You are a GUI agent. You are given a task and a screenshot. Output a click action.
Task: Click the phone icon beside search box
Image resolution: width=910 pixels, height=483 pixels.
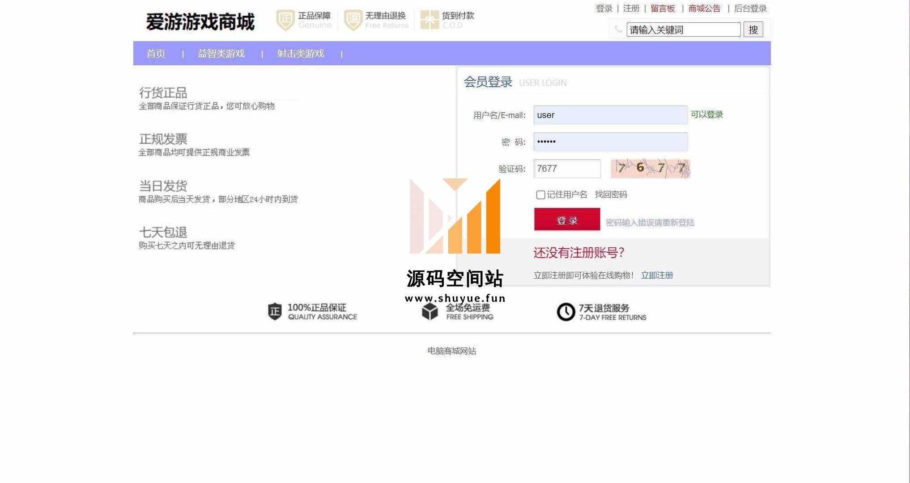tap(618, 30)
